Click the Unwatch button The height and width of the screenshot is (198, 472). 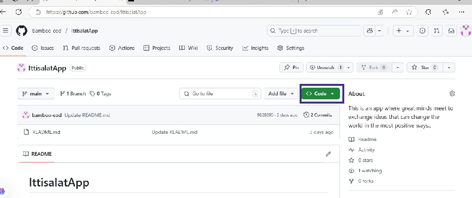pos(326,68)
